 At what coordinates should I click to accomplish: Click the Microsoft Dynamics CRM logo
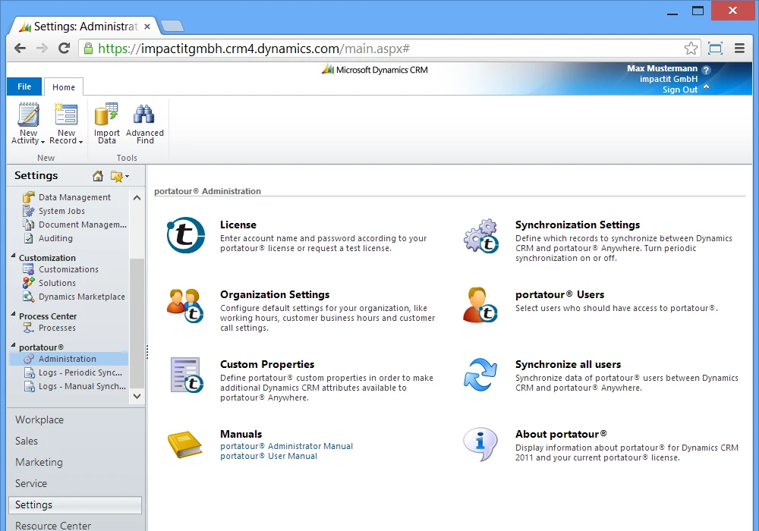pyautogui.click(x=375, y=70)
